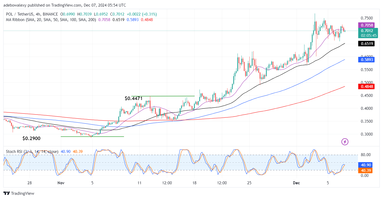Click the +0.0022 (+0.31%) change value
The width and height of the screenshot is (383, 199).
[141, 14]
